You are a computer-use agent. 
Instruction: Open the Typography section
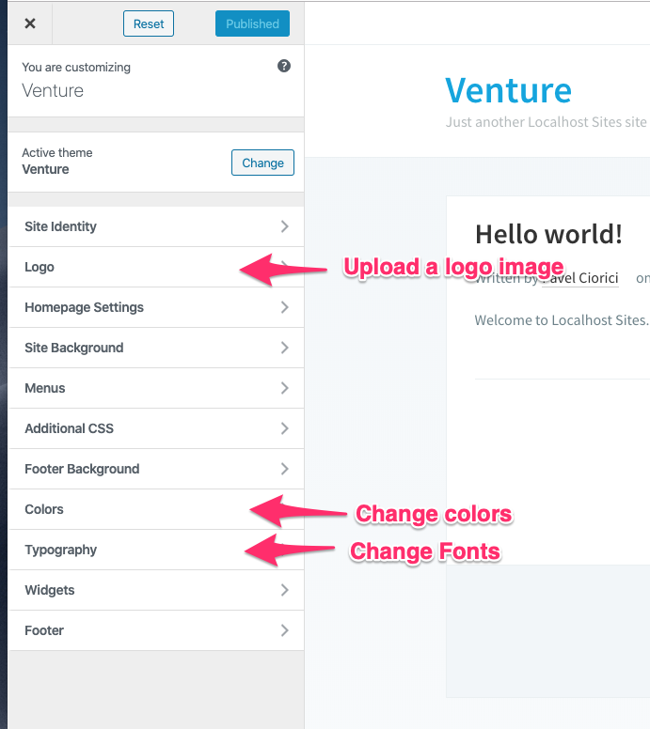pyautogui.click(x=156, y=550)
